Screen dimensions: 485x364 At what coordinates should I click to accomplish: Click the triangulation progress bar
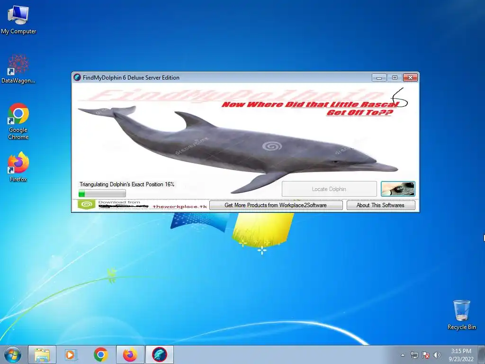[102, 193]
